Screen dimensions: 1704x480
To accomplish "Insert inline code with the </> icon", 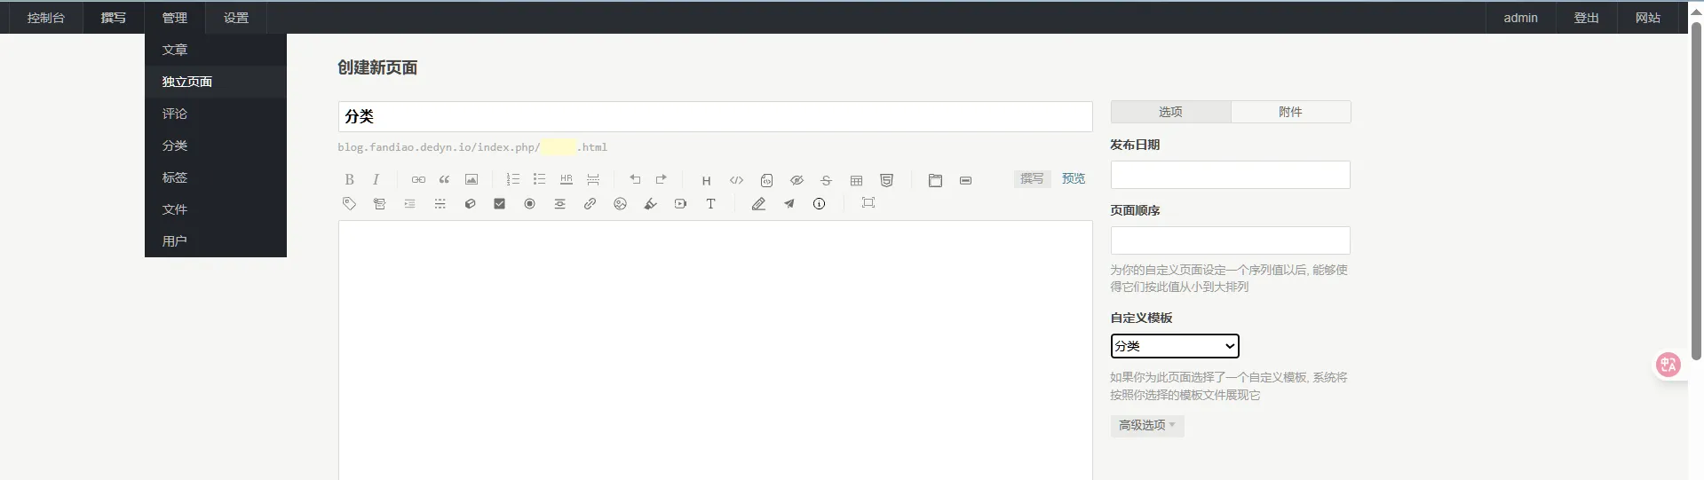I will pos(737,180).
